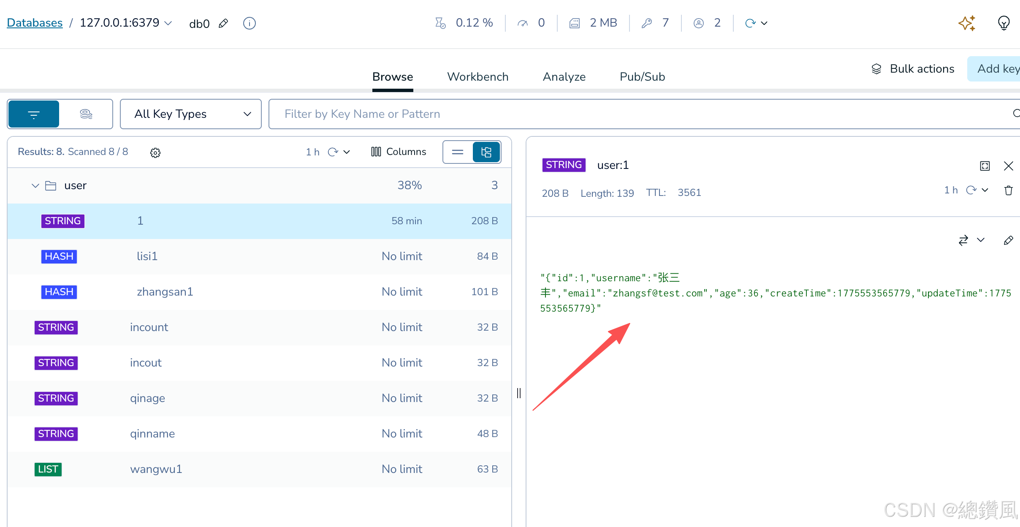Collapse the user folder
This screenshot has width=1020, height=527.
pyautogui.click(x=35, y=186)
